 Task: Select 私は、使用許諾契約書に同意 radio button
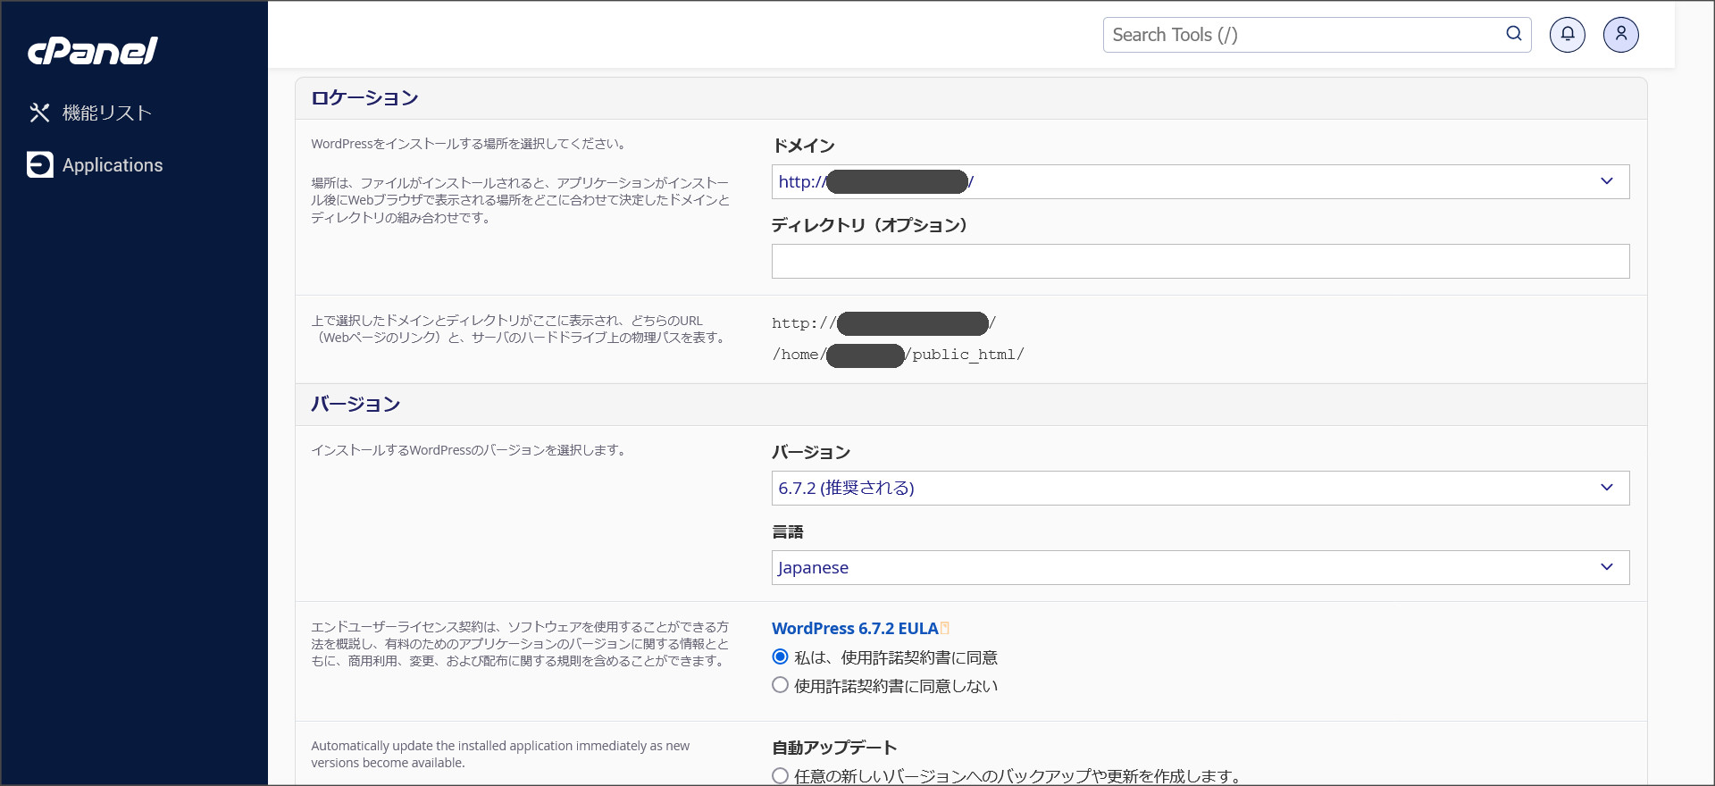click(780, 657)
